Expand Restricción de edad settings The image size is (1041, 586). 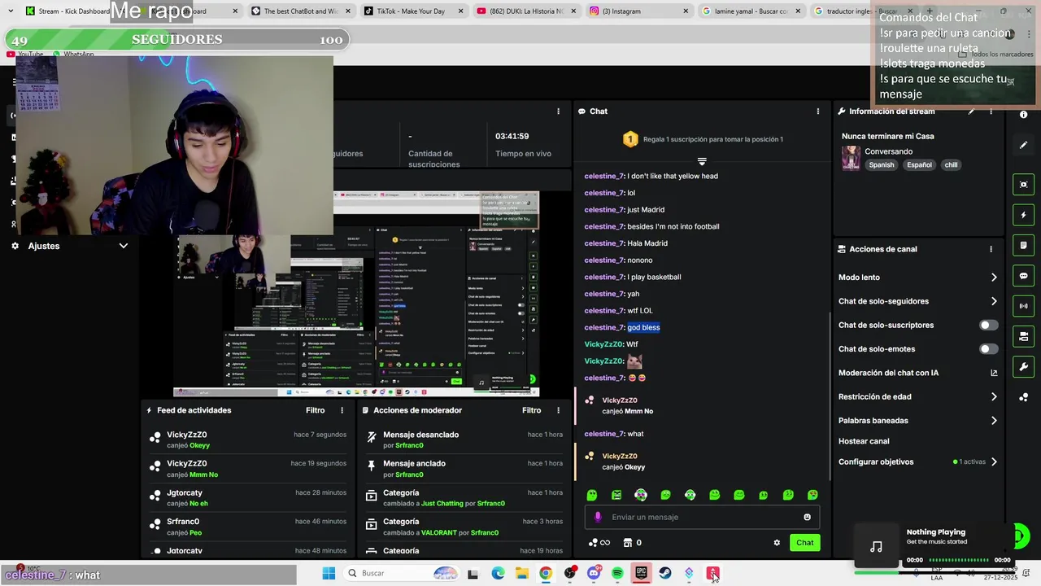994,397
